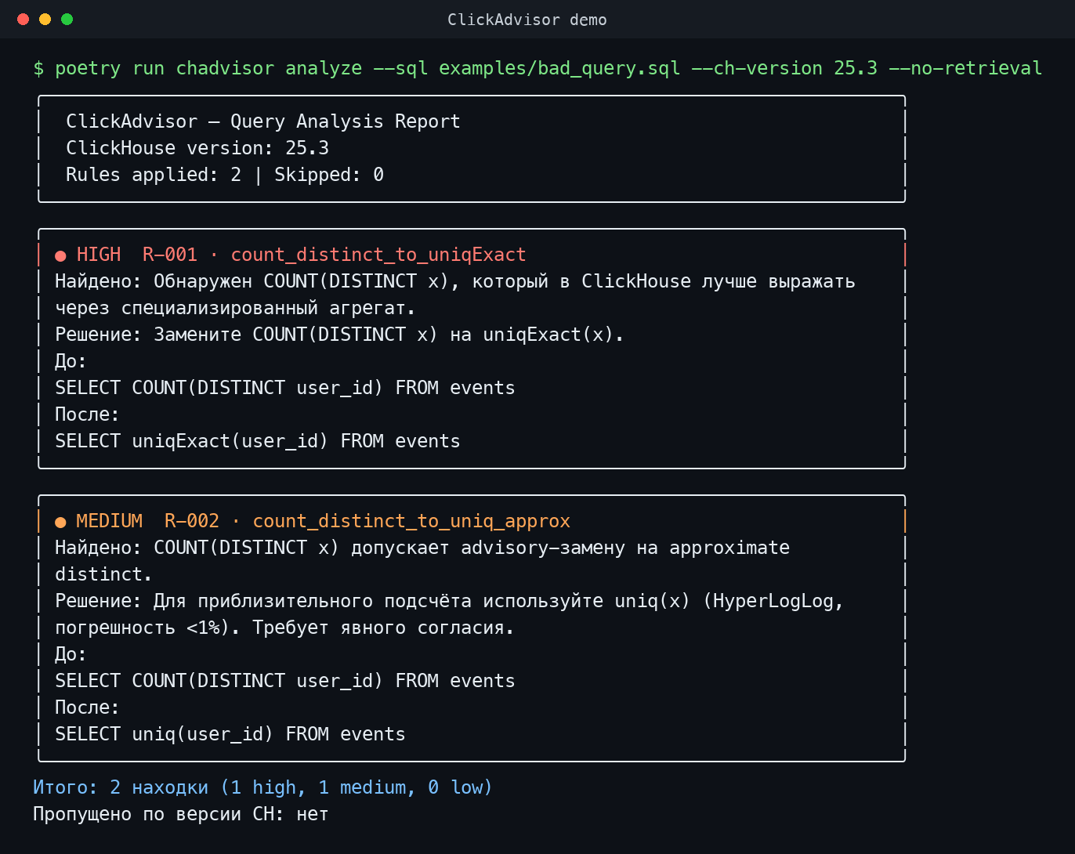This screenshot has width=1075, height=854.
Task: Click the 'Пропущено по версии CH: нет' line
Action: point(181,814)
